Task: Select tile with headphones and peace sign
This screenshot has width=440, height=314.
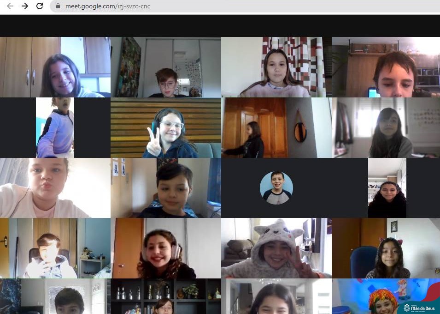Action: 166,128
